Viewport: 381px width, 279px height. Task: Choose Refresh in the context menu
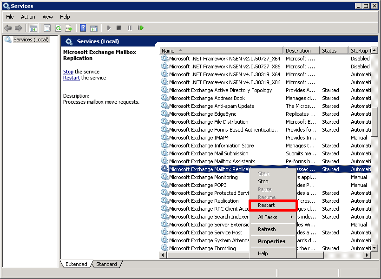pos(273,229)
